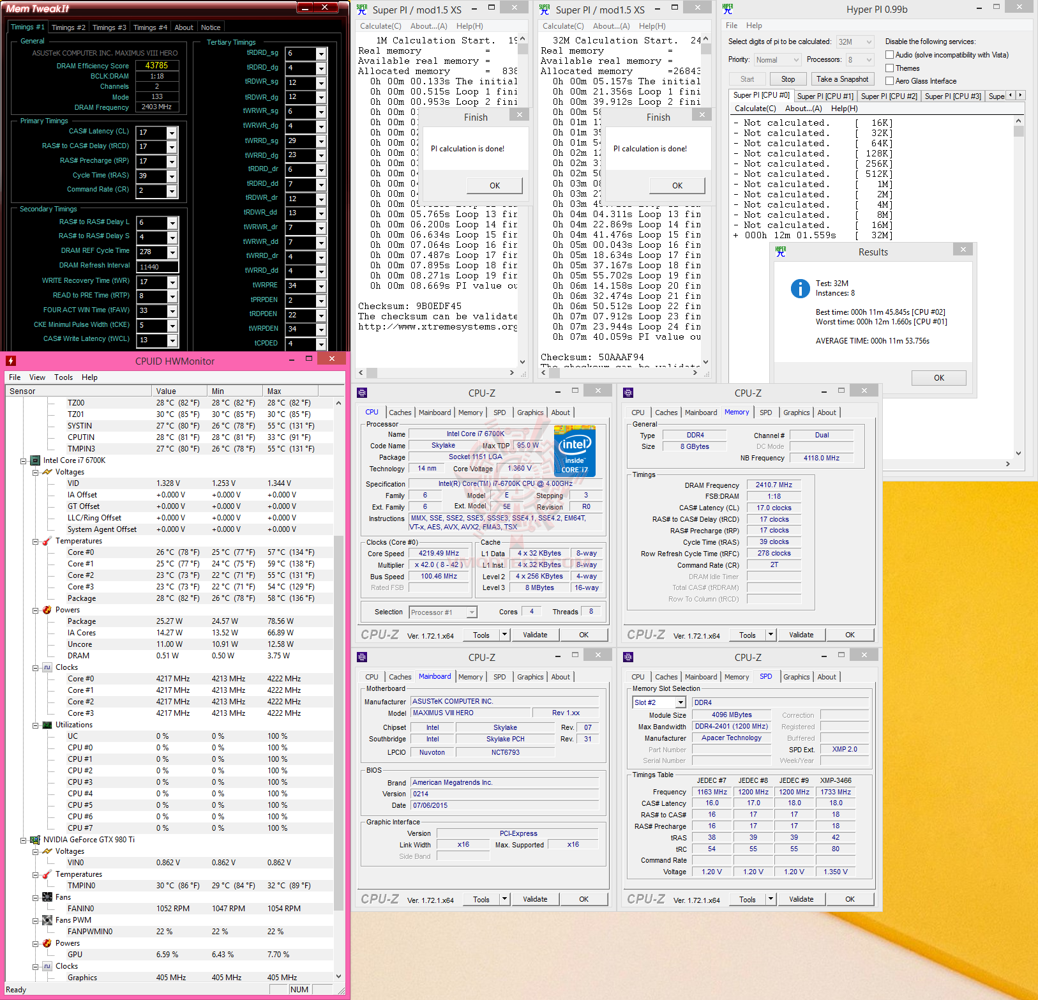Screen dimensions: 1038x1000
Task: Click the lightning voltages icon under Intel Core i7
Action: [47, 472]
